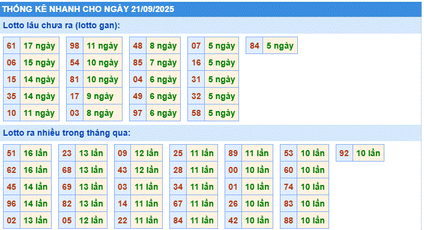Select number 48 in the gan table
The width and height of the screenshot is (424, 230).
138,46
